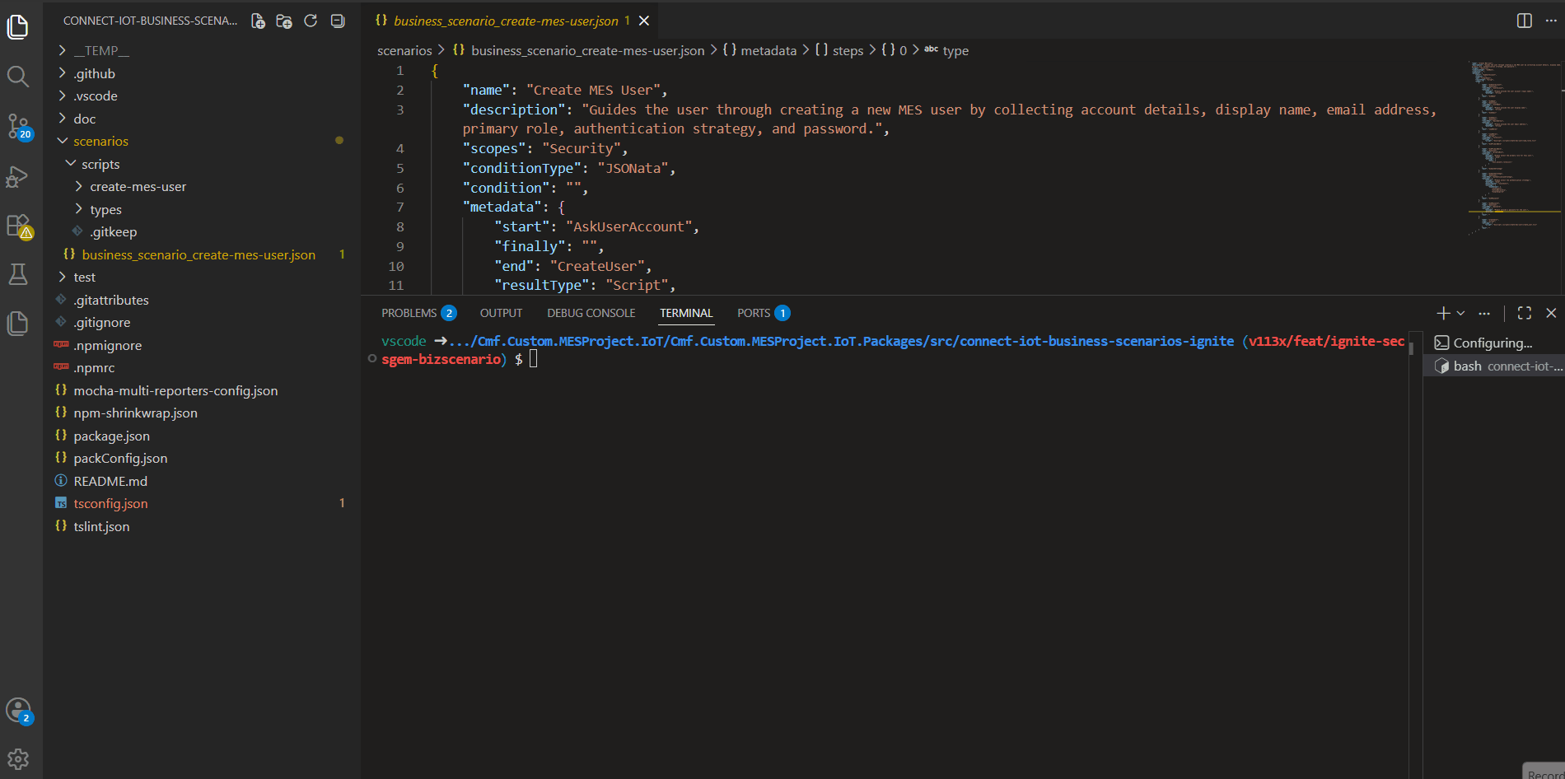Click in the terminal command prompt
Screen dimensions: 1565x779
pos(533,359)
